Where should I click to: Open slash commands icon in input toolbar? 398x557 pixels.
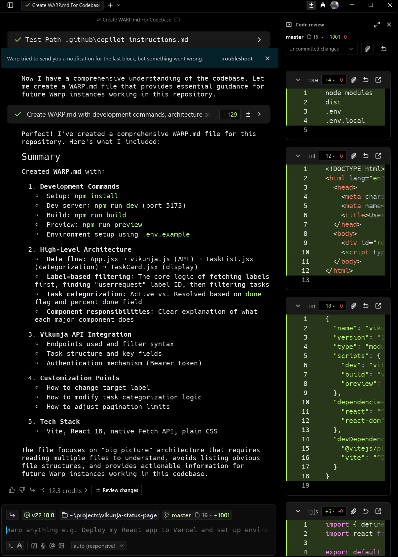point(34,545)
